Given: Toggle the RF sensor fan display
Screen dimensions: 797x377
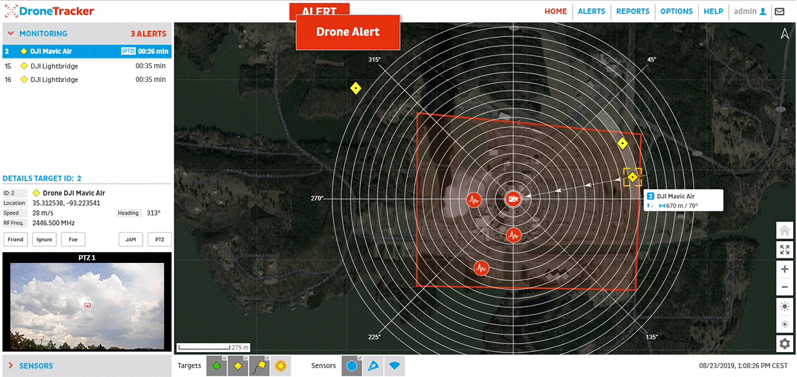Looking at the screenshot, I should click(x=394, y=365).
